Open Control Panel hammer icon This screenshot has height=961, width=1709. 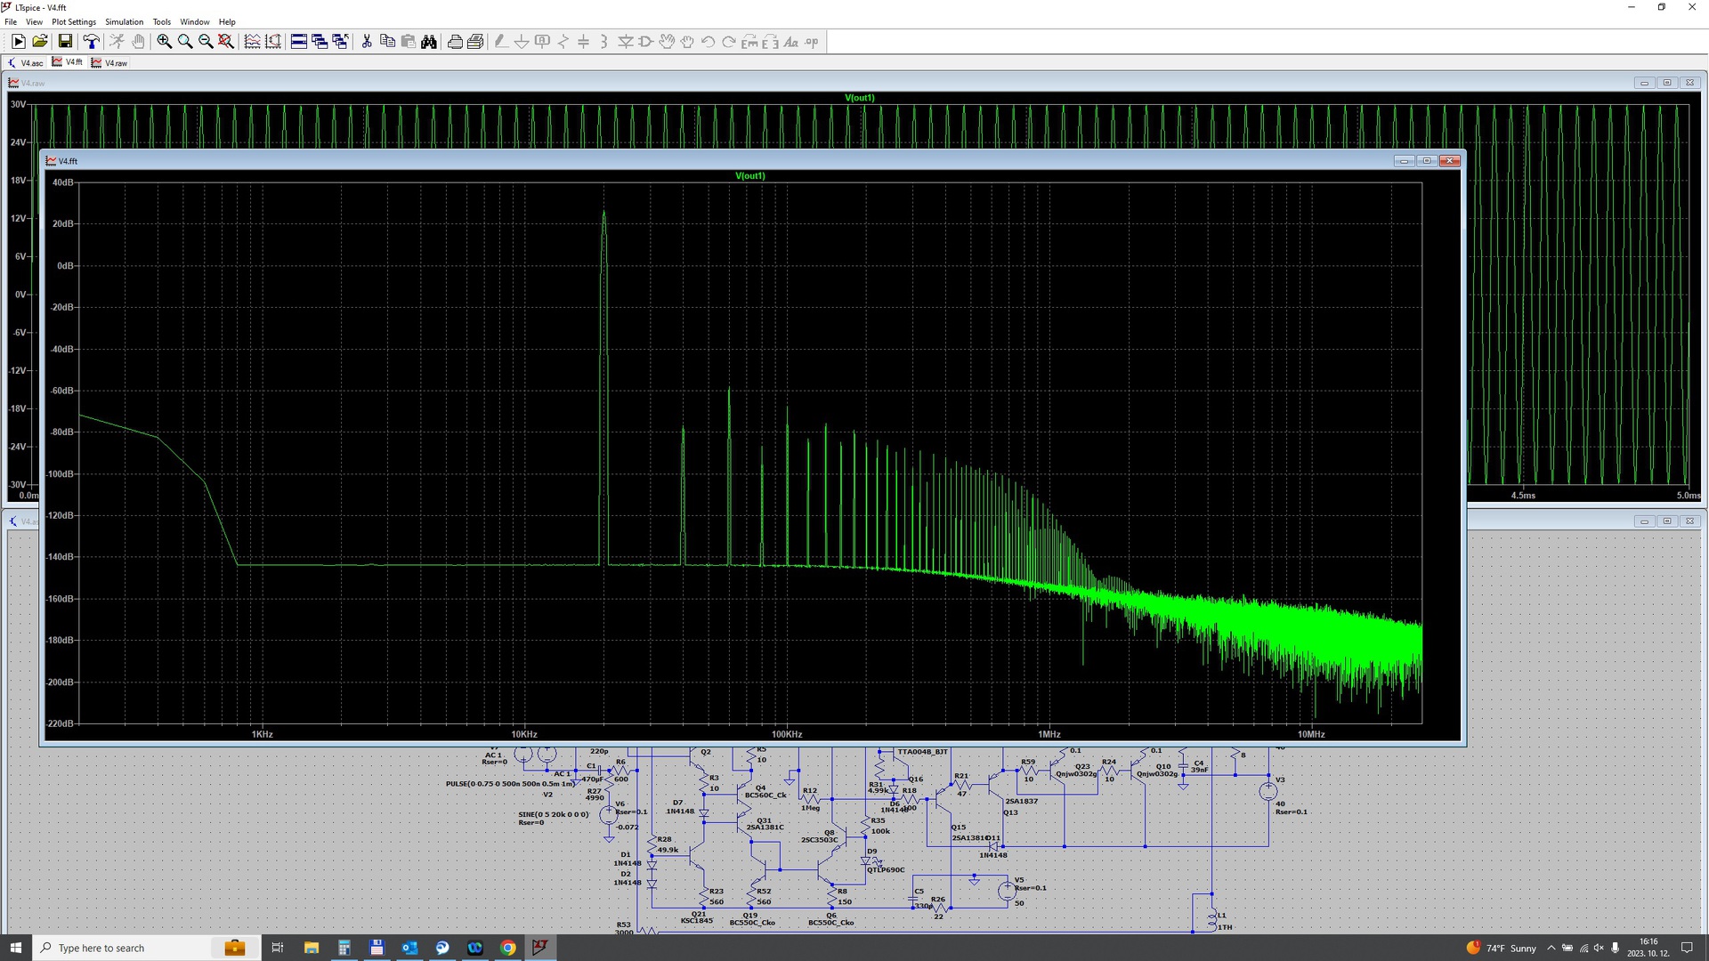[91, 42]
